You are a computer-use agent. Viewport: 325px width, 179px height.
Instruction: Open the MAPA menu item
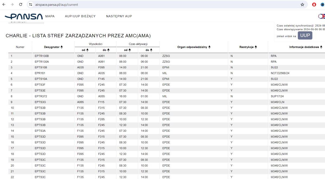(50, 16)
